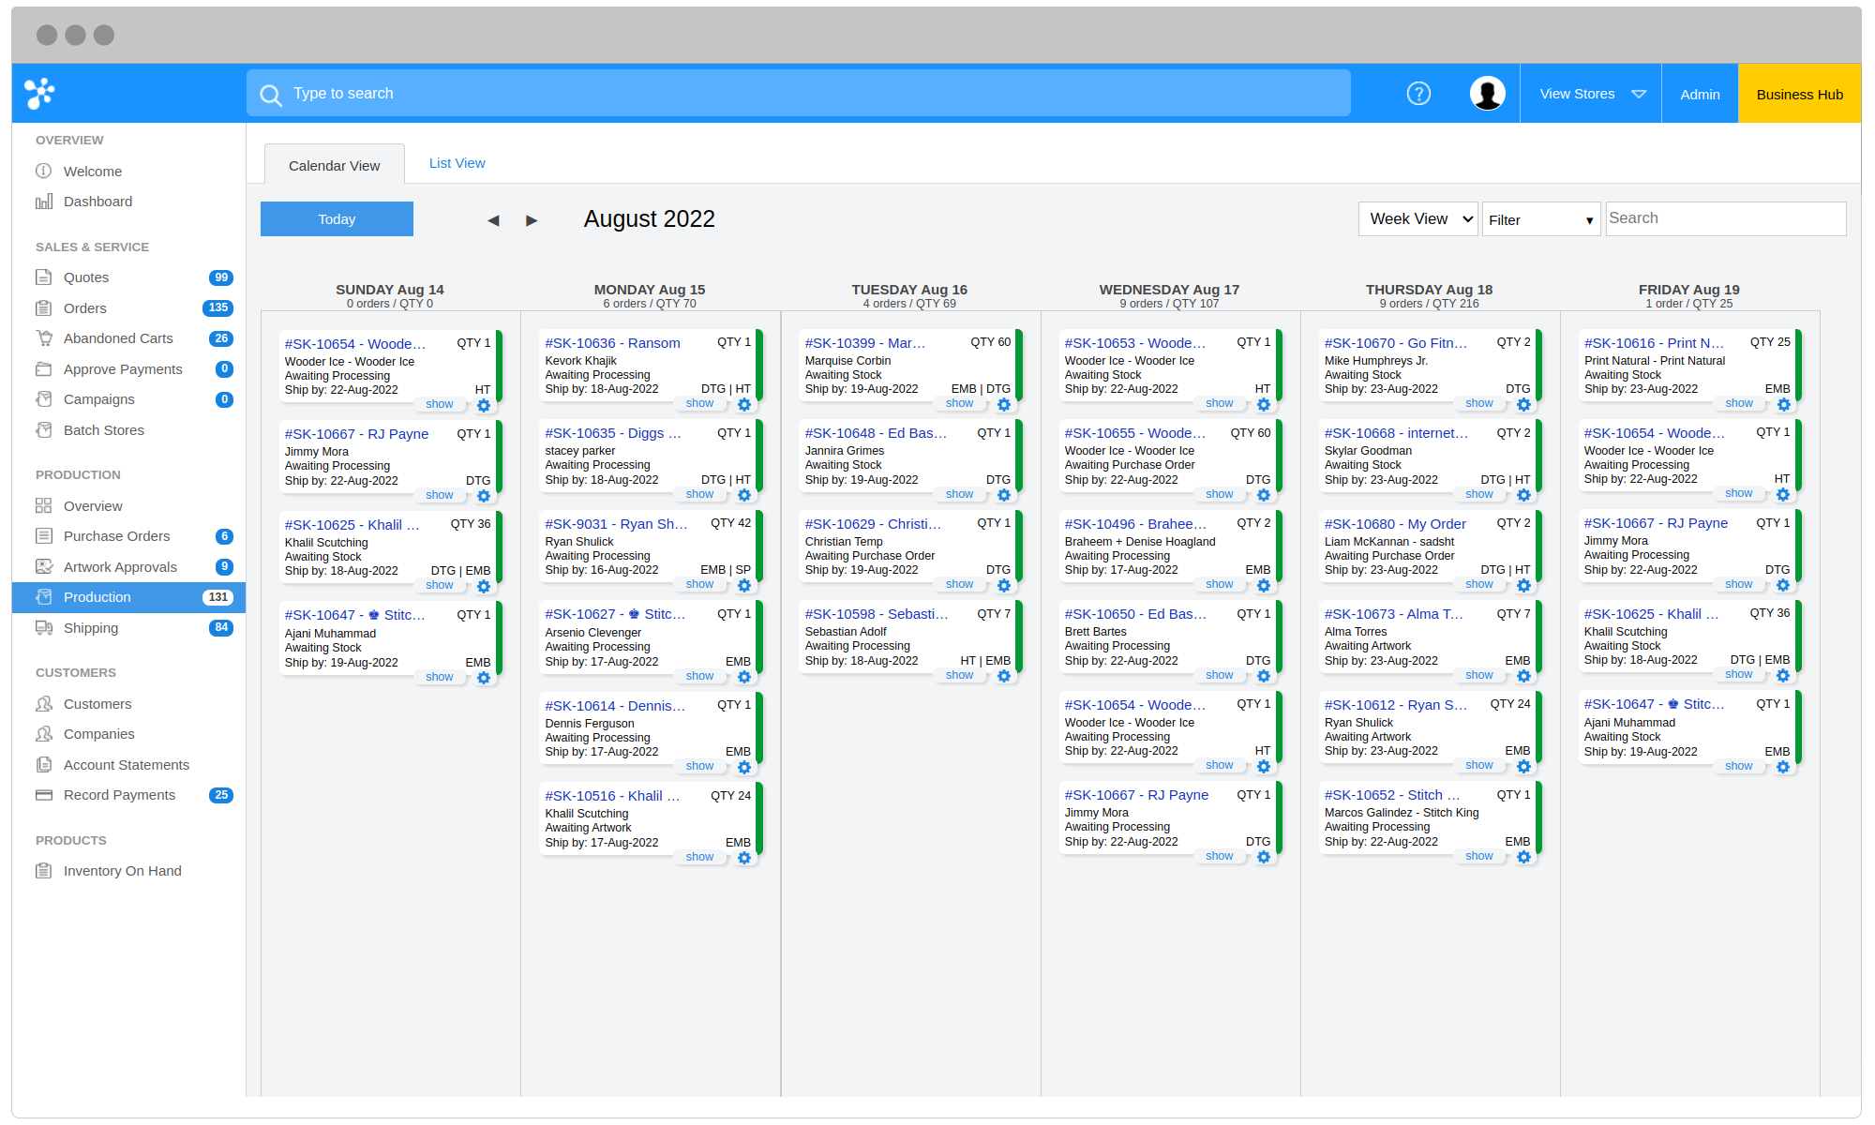
Task: Open the Business Hub button
Action: tap(1799, 94)
